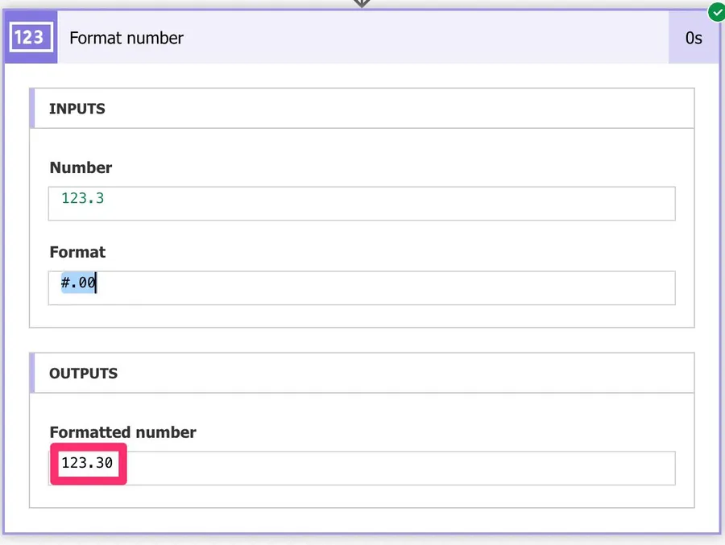Click the "Format" field label
This screenshot has height=545, width=725.
[x=77, y=252]
